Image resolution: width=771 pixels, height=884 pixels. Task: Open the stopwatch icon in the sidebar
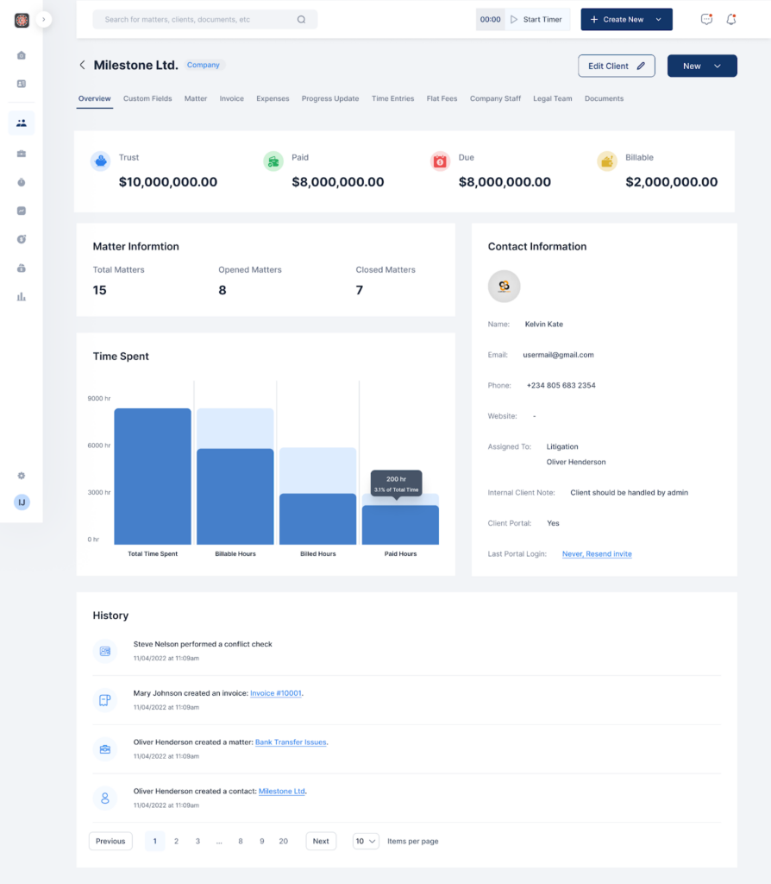(x=22, y=182)
